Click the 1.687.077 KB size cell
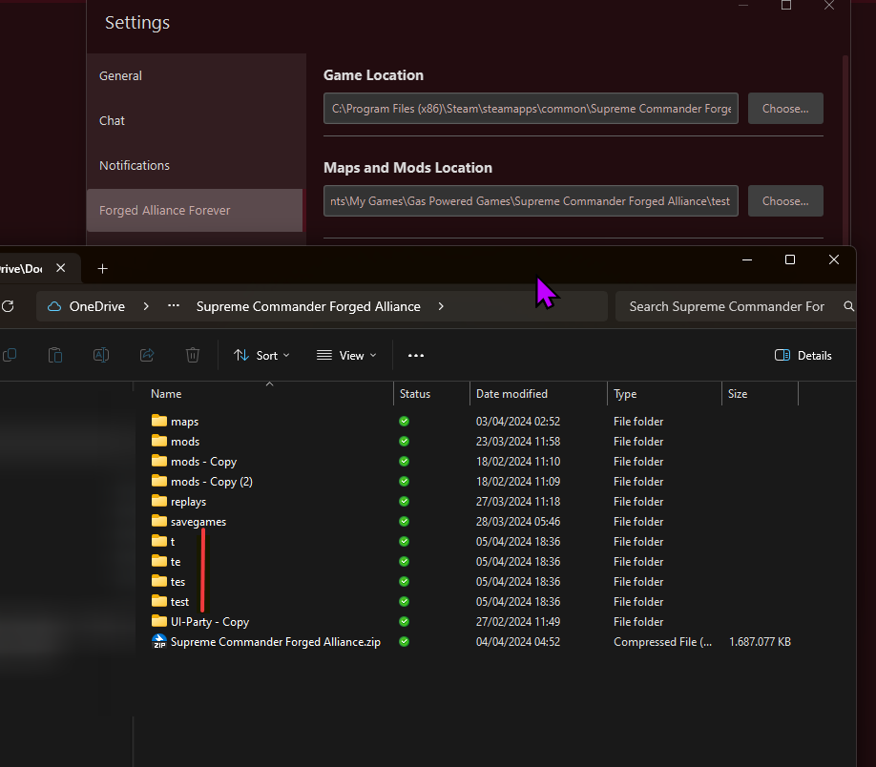The image size is (876, 767). (760, 642)
